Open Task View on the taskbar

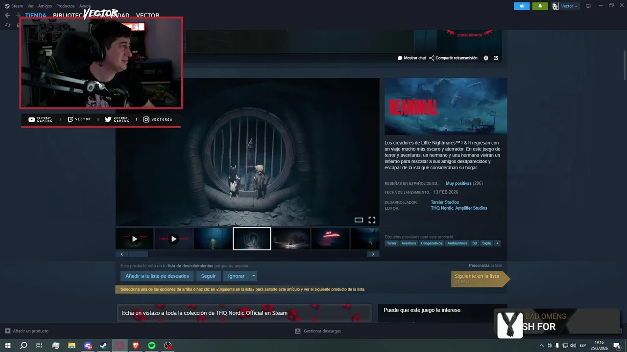[x=39, y=345]
